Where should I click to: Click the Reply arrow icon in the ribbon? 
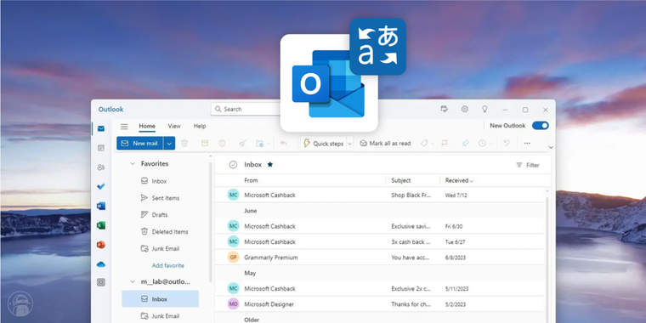pyautogui.click(x=284, y=144)
